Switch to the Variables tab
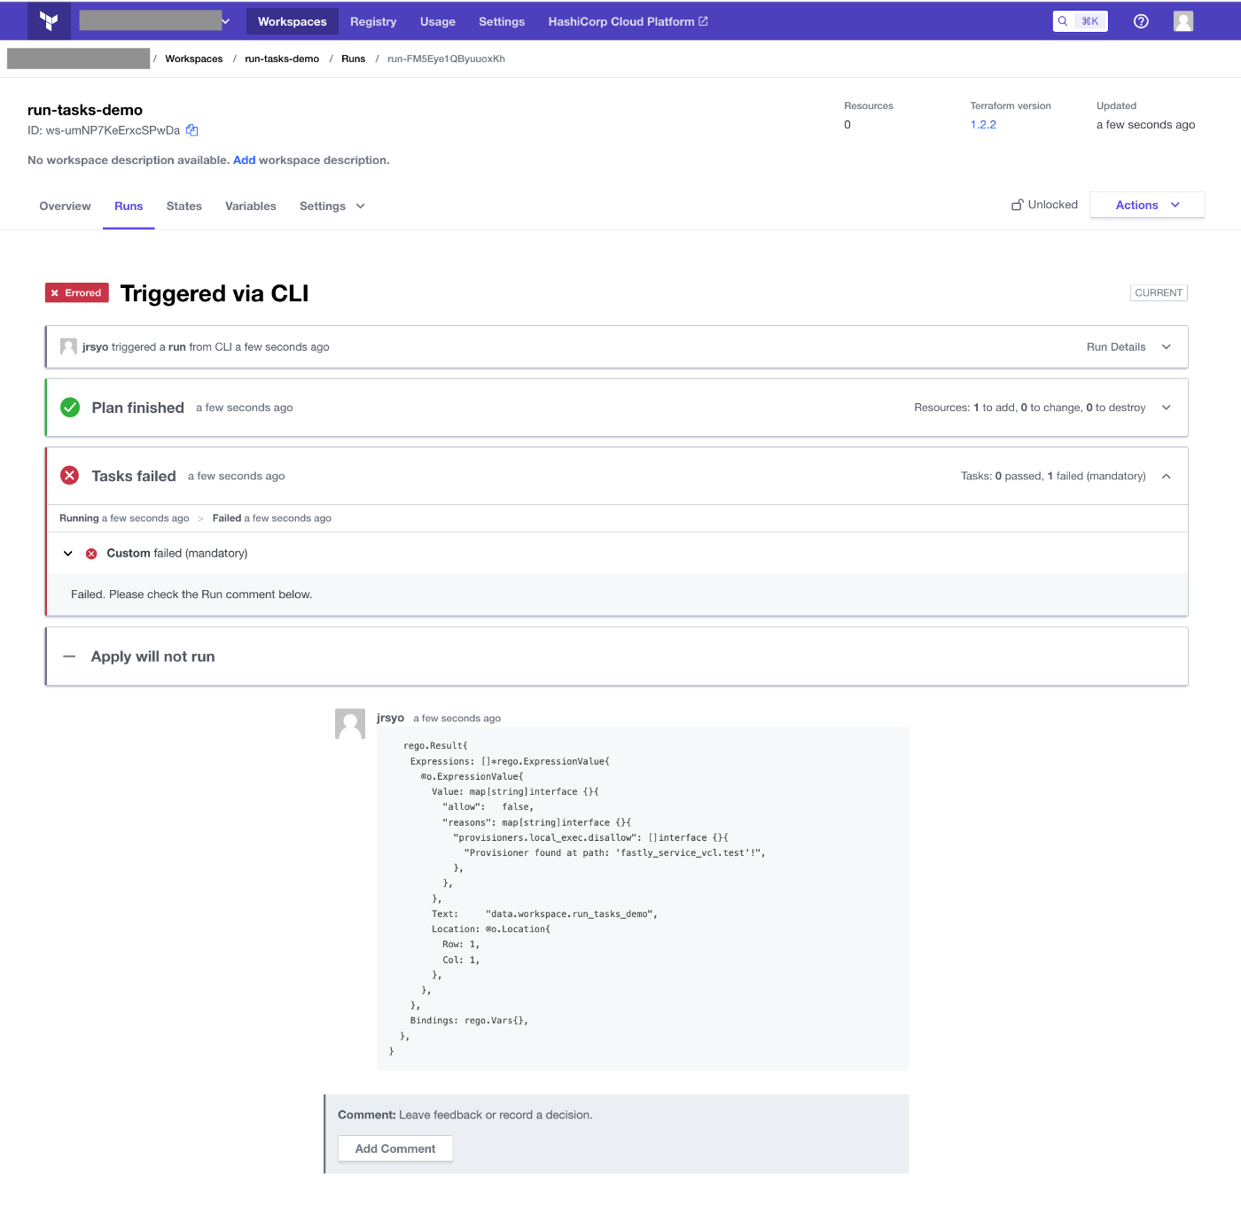The image size is (1241, 1206). [251, 206]
